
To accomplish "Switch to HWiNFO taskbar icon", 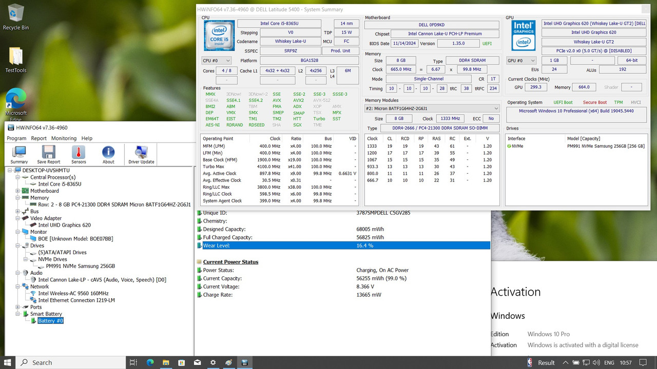I will (245, 362).
